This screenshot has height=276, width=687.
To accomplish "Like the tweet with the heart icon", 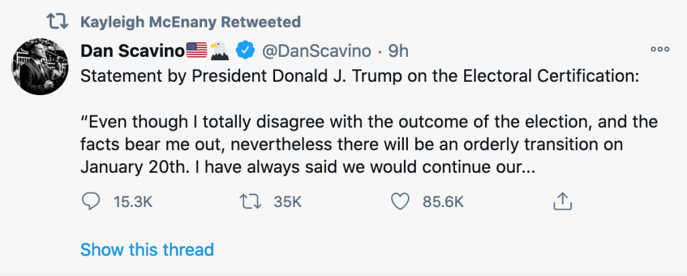I will pyautogui.click(x=400, y=202).
